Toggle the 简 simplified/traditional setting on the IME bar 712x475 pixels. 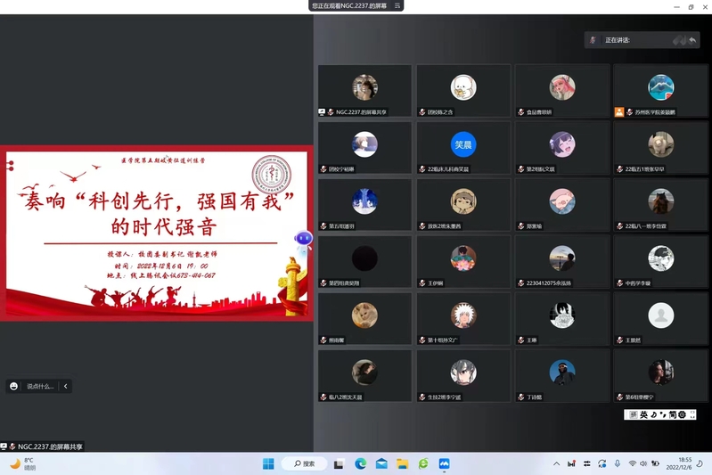pos(673,415)
